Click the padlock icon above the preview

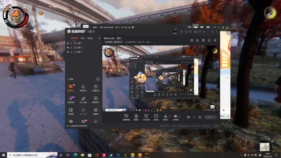pyautogui.click(x=197, y=40)
